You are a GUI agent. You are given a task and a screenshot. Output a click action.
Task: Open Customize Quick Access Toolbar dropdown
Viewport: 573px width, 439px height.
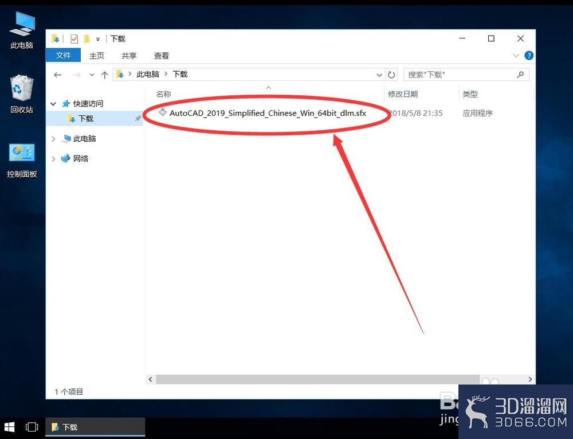98,39
